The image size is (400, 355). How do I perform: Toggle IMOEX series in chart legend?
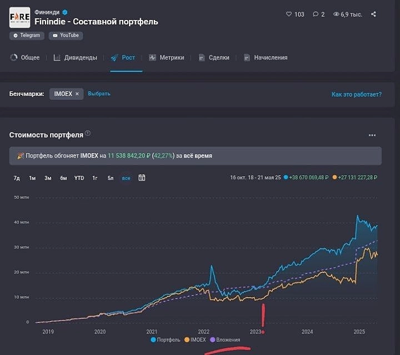(195, 339)
